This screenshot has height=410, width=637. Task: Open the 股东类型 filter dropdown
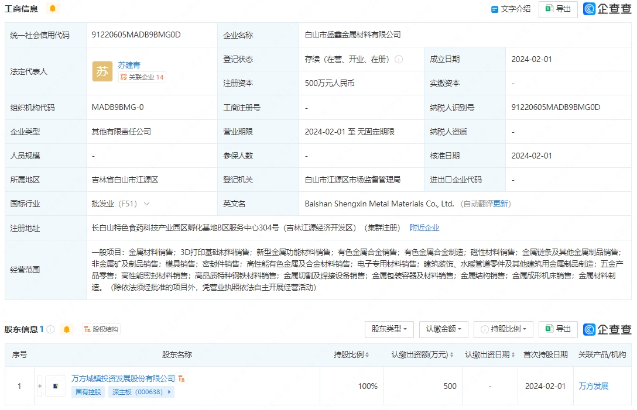[x=389, y=329]
